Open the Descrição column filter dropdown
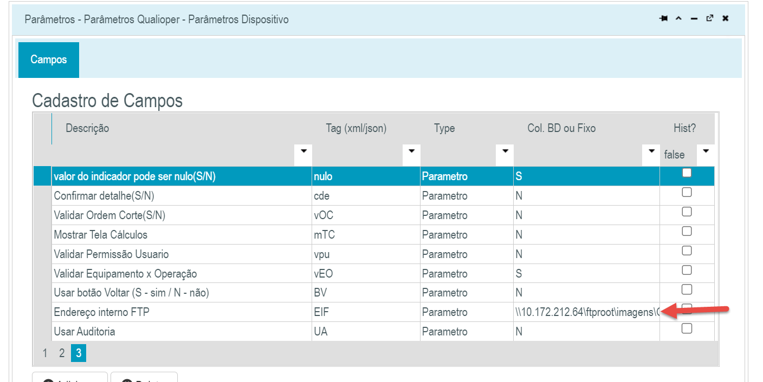 point(303,150)
